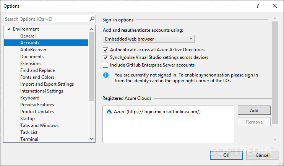Image resolution: width=284 pixels, height=166 pixels.
Task: Select Task List item
Action: coord(29,132)
